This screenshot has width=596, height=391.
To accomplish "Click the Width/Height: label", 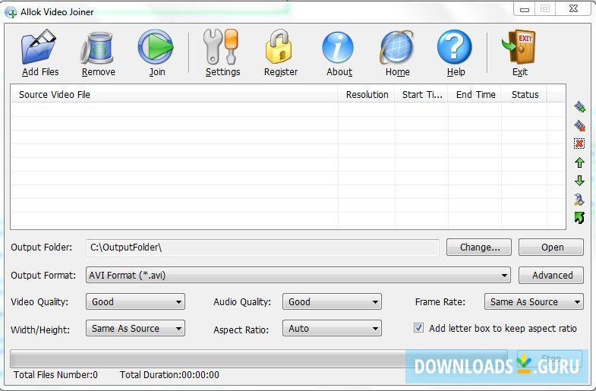I will (40, 330).
